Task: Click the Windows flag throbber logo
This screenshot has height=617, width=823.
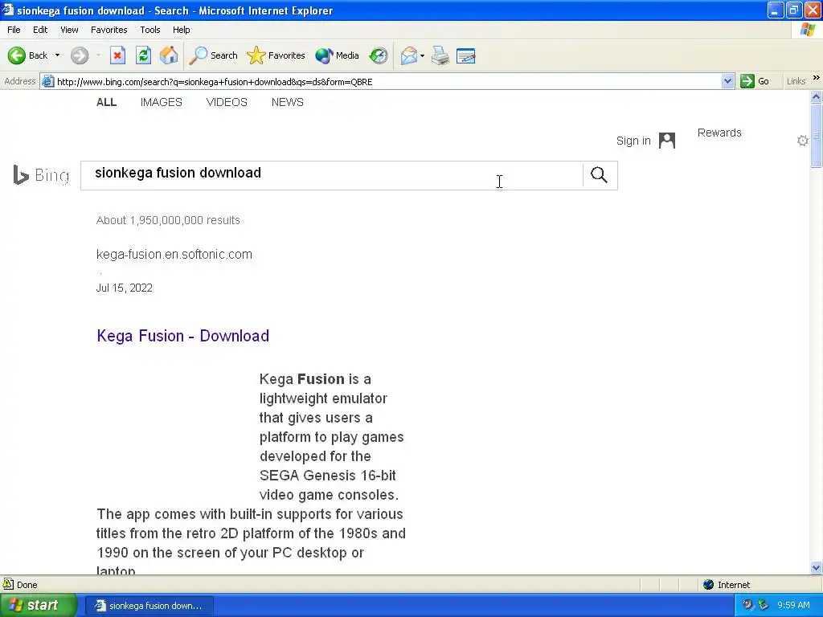Action: (808, 30)
